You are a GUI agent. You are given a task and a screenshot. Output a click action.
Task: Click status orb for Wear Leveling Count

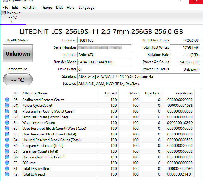click(x=7, y=123)
